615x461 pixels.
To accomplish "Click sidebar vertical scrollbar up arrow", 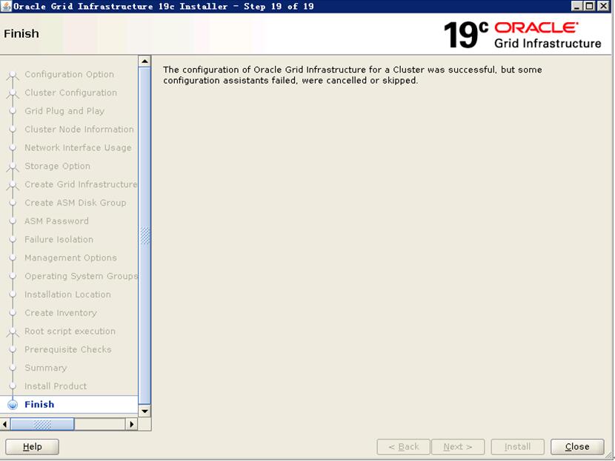I will (144, 61).
